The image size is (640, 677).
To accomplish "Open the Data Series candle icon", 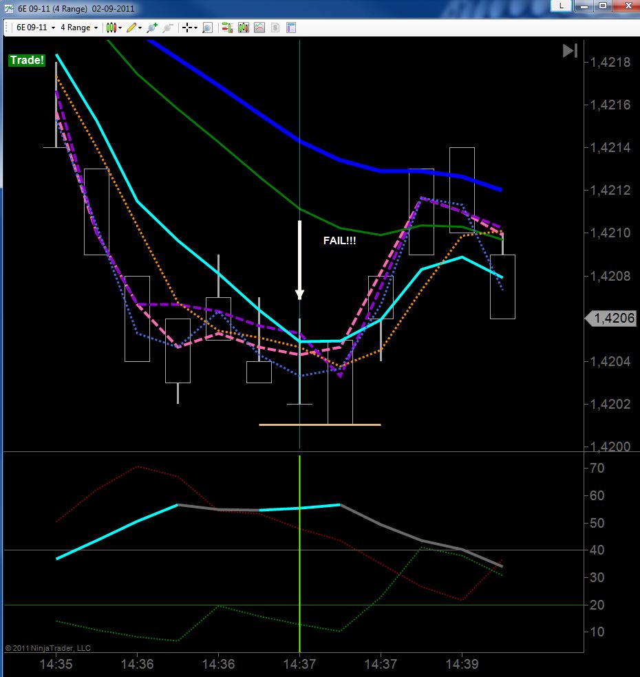I will [243, 28].
